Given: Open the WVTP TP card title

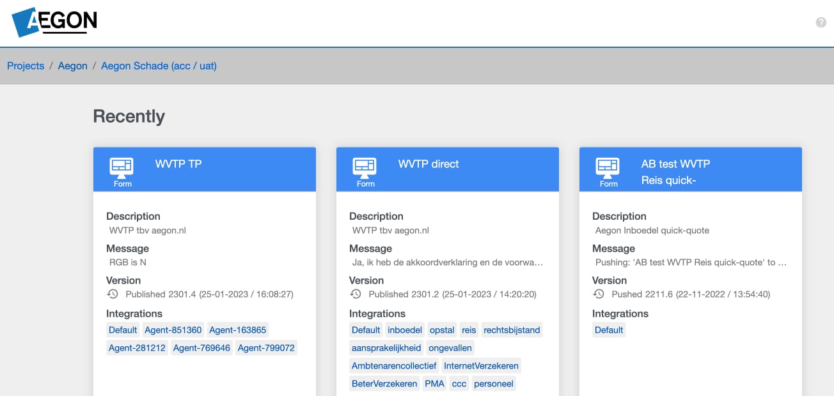Looking at the screenshot, I should (178, 164).
